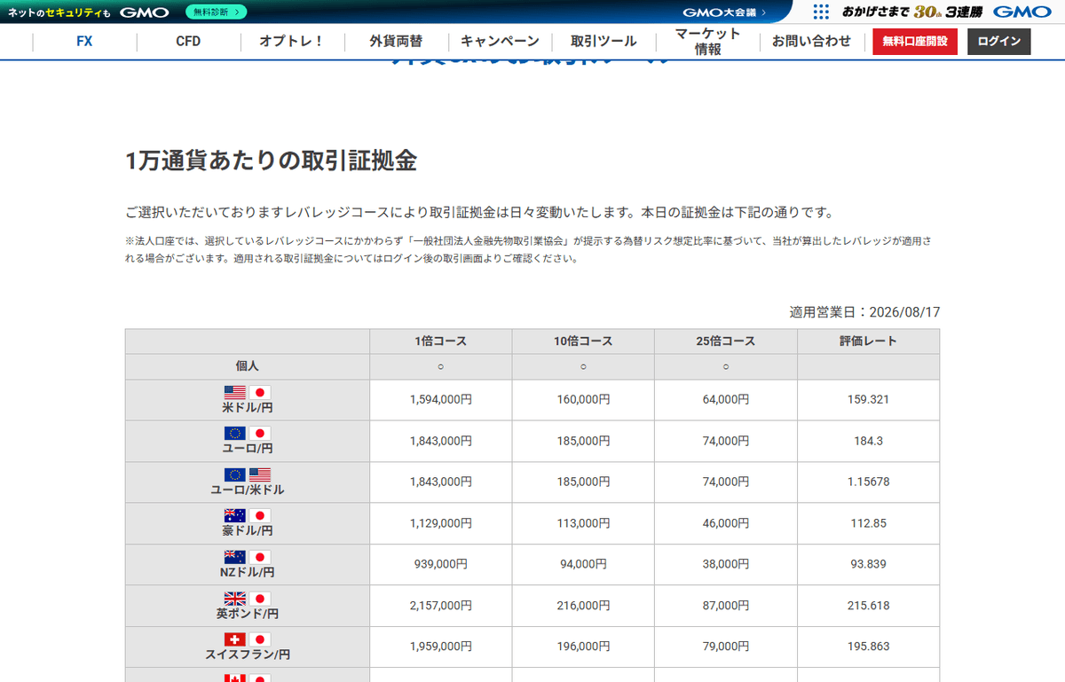Click the green 無料診断 button
The width and height of the screenshot is (1065, 682).
[217, 12]
